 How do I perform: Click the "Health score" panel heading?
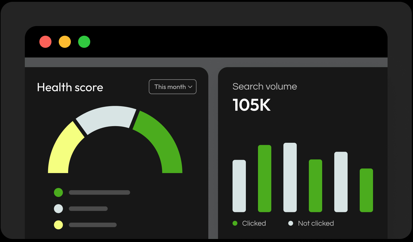coord(70,87)
